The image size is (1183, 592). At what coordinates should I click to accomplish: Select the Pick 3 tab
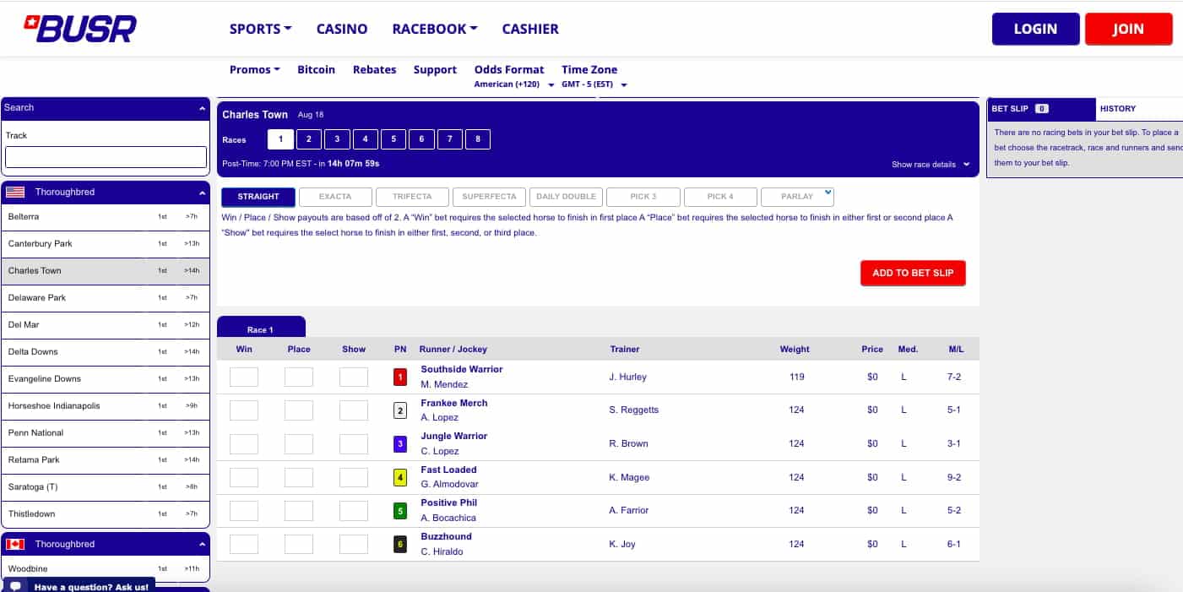tap(643, 197)
